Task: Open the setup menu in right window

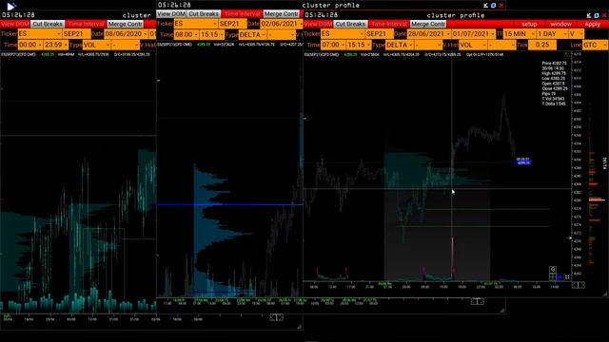Action: 529,24
